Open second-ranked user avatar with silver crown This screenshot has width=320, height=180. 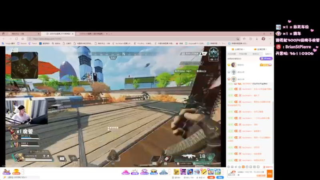234,72
